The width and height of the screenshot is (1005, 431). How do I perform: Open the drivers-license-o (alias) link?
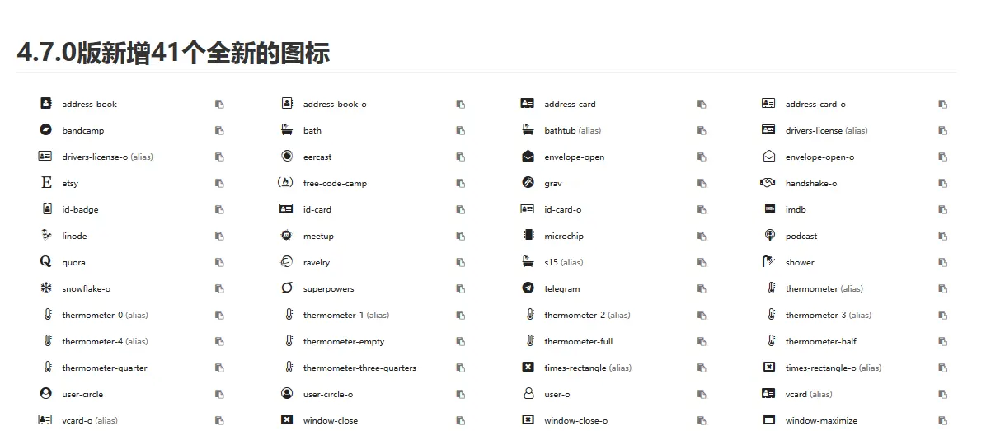(x=107, y=157)
